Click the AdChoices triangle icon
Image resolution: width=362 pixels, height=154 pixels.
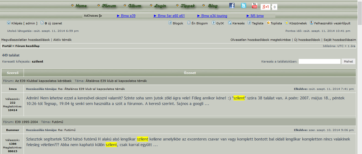[100, 16]
